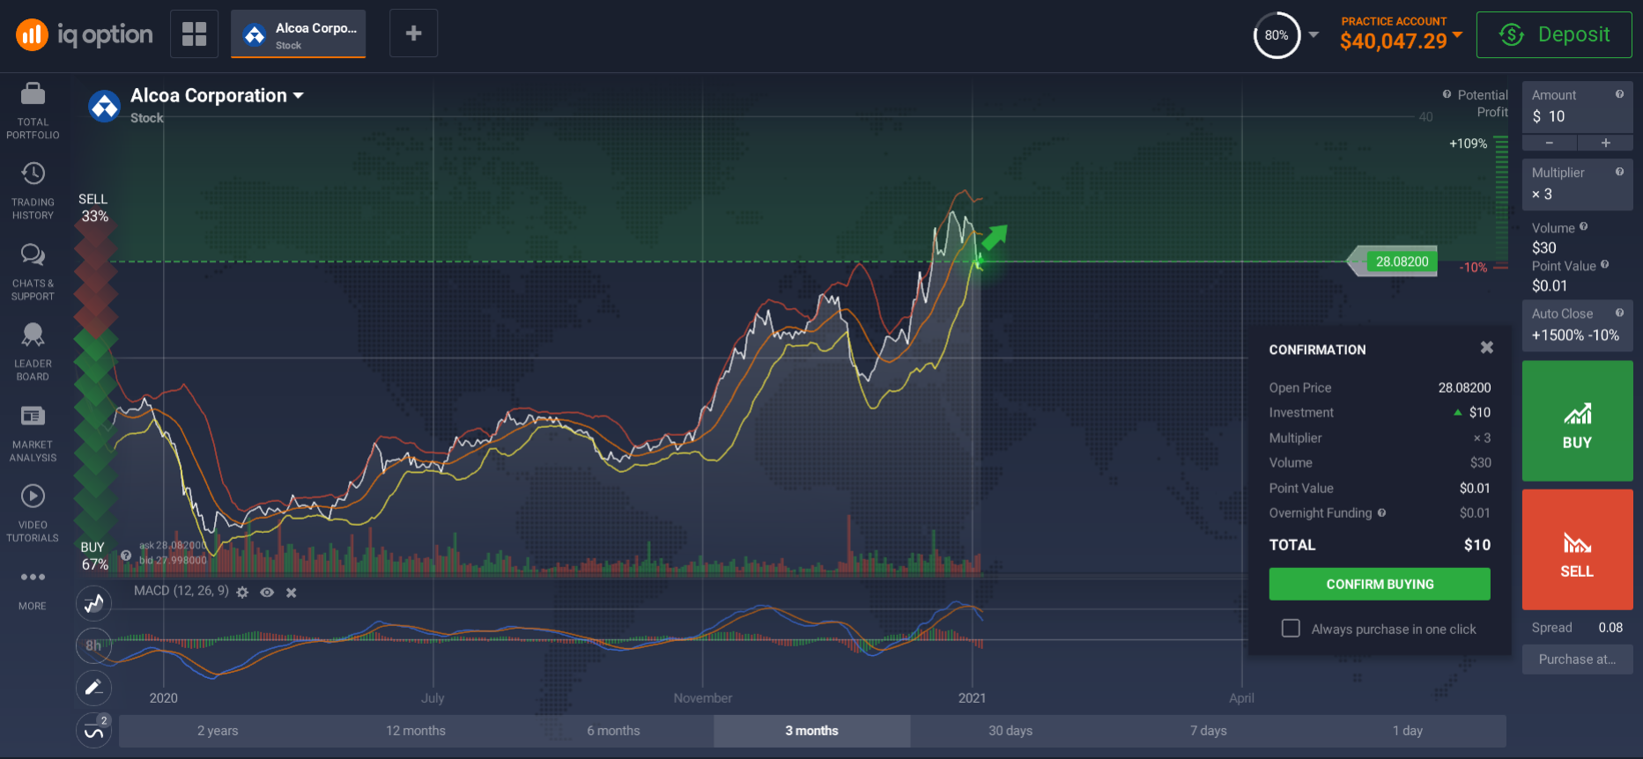
Task: Switch chart range to 7 days
Action: [x=1208, y=731]
